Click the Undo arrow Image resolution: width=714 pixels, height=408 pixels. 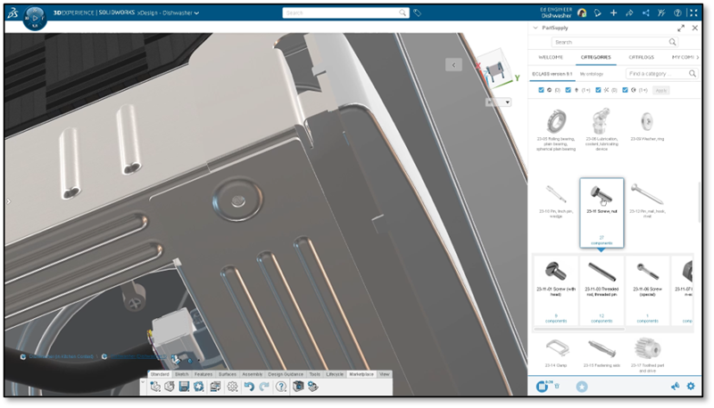tap(249, 387)
